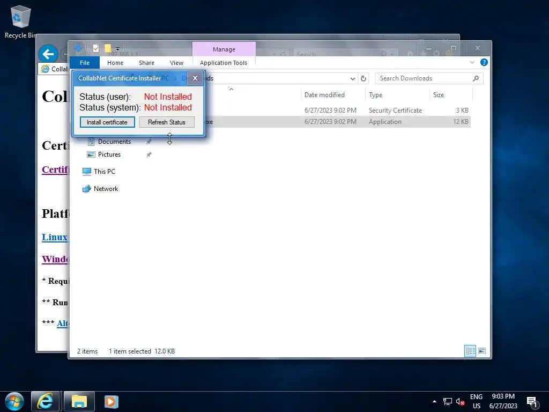Open the Customize Quick Access Toolbar dropdown

[x=117, y=49]
